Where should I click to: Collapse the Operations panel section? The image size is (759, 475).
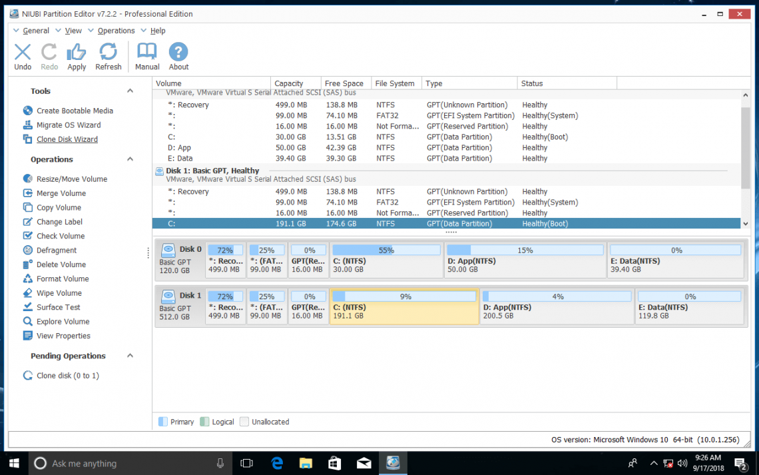(x=130, y=160)
